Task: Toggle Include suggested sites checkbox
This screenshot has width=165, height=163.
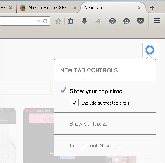Action: point(74,103)
